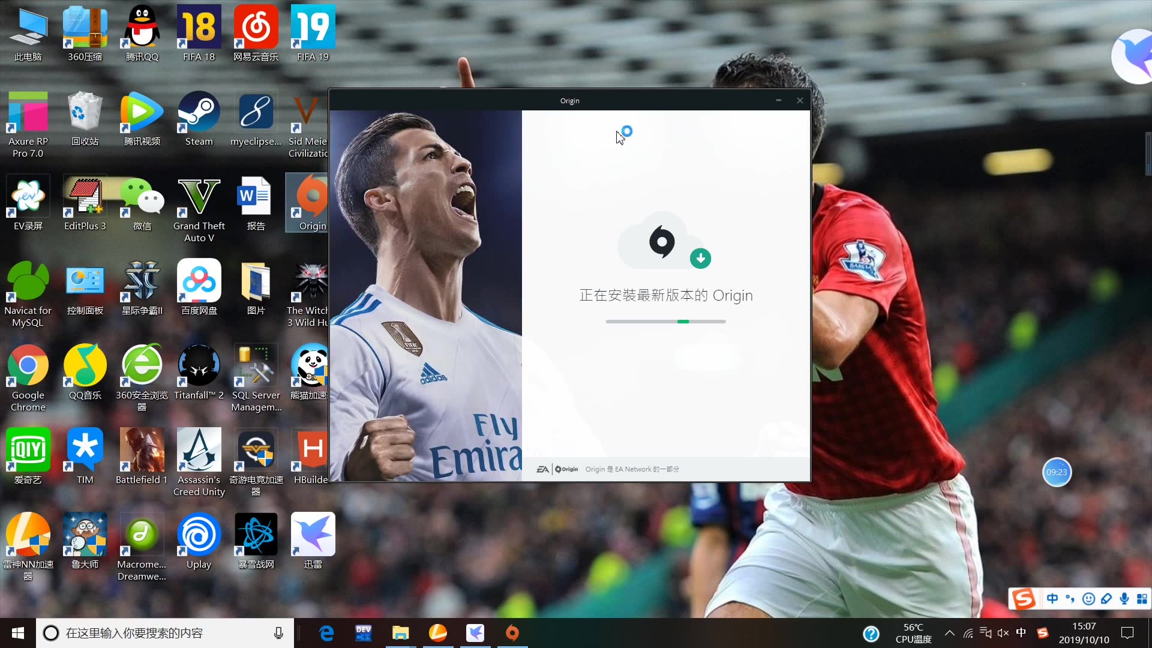Click the Origin install progress bar

click(665, 322)
